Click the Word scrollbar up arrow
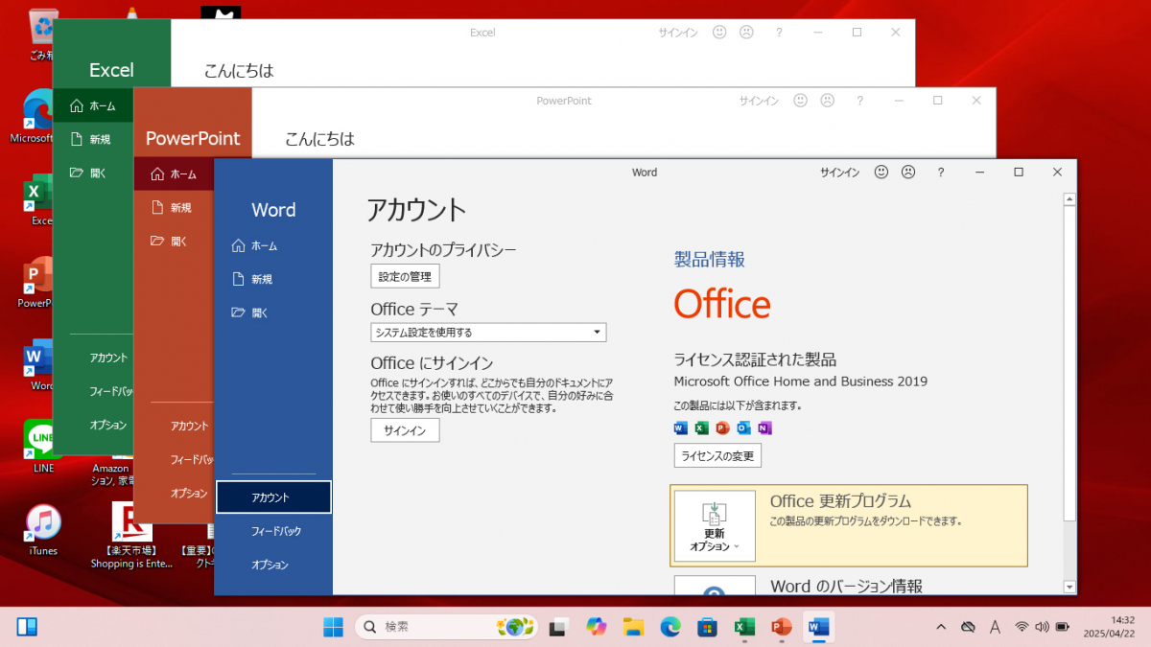This screenshot has width=1151, height=647. click(x=1069, y=199)
